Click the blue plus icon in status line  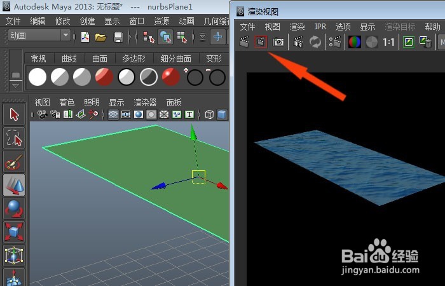pos(217,37)
